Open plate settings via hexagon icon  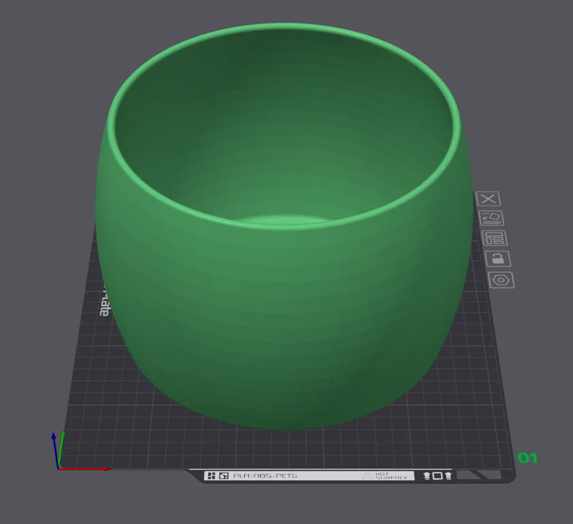(501, 280)
